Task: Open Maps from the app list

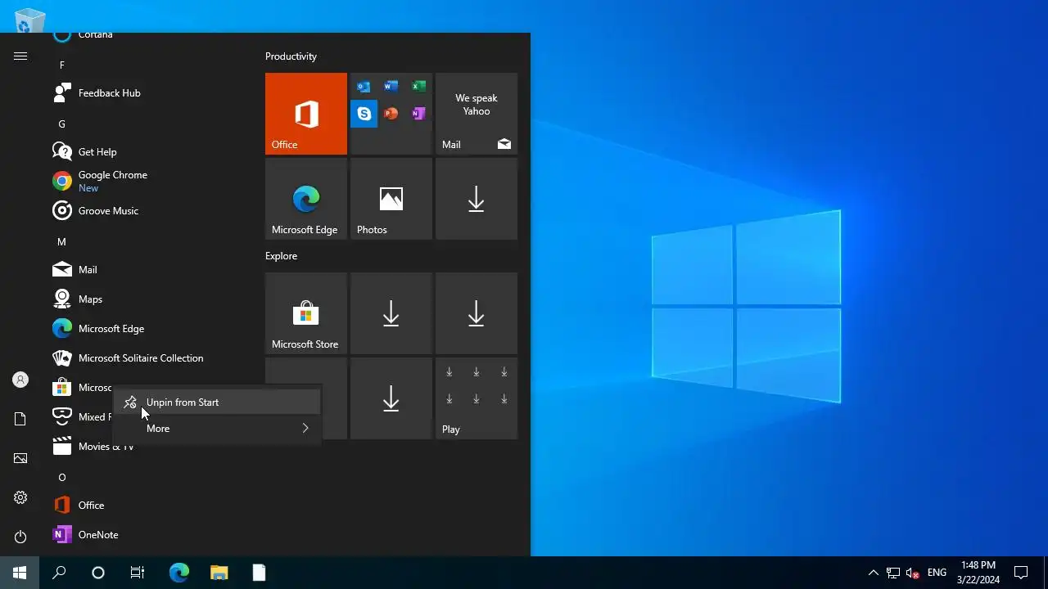Action: click(151, 299)
